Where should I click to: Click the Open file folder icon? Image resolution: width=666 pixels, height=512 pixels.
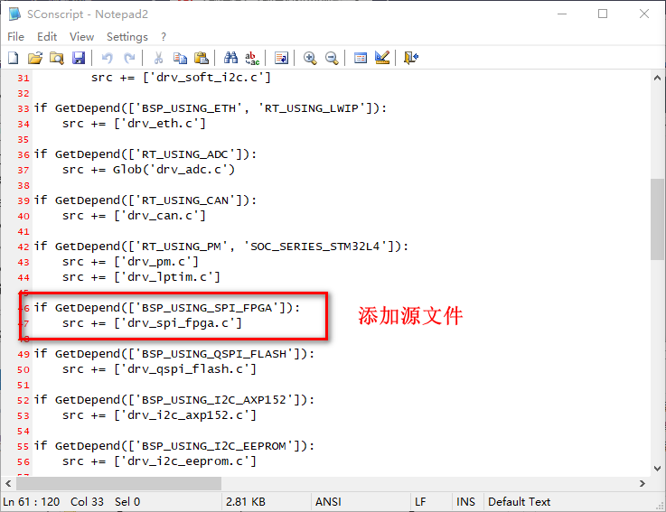[34, 58]
